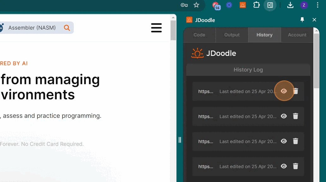The width and height of the screenshot is (326, 182).
Task: Delete the first history entry via trash icon
Action: [296, 91]
